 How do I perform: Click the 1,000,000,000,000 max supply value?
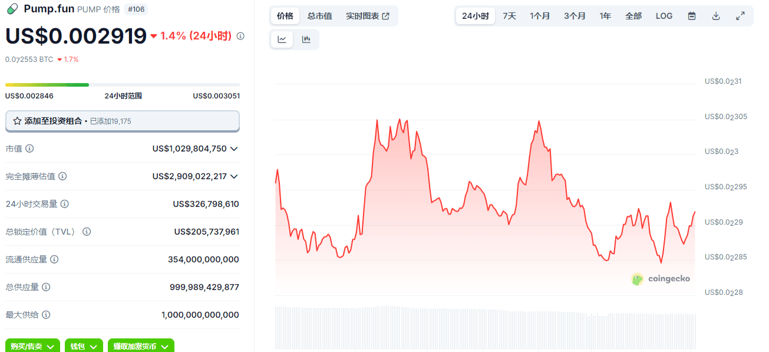(200, 315)
